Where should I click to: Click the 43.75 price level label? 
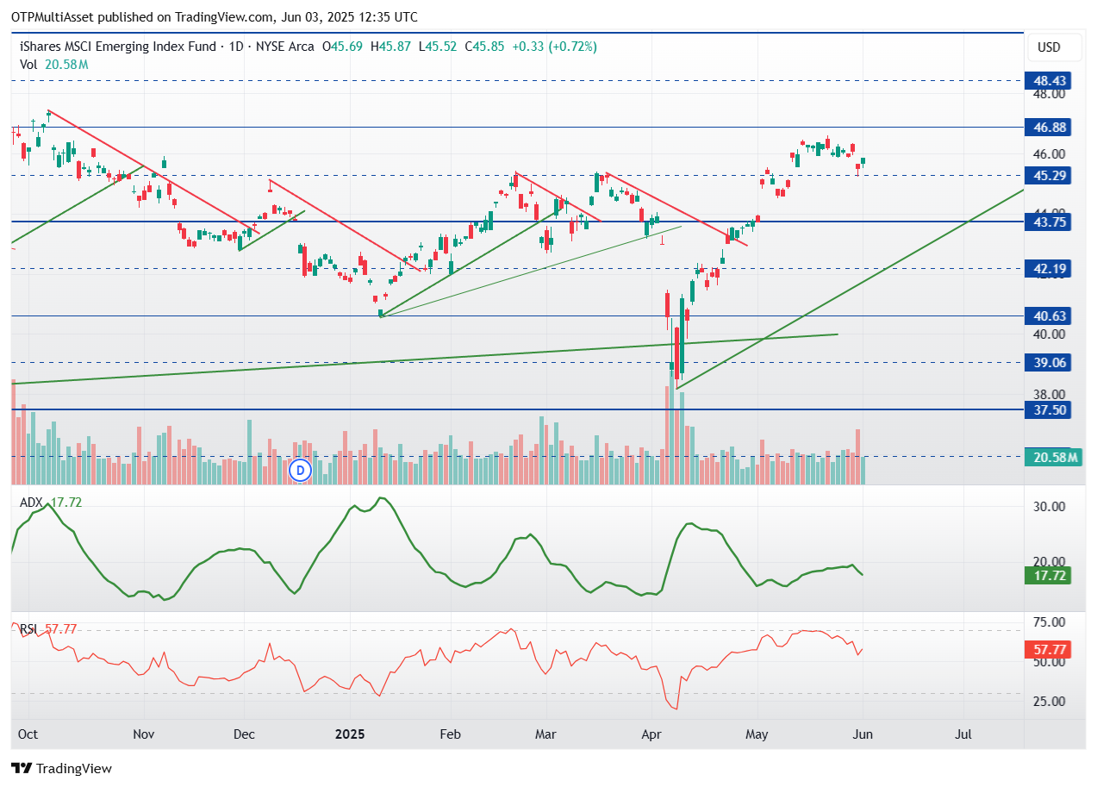point(1047,222)
